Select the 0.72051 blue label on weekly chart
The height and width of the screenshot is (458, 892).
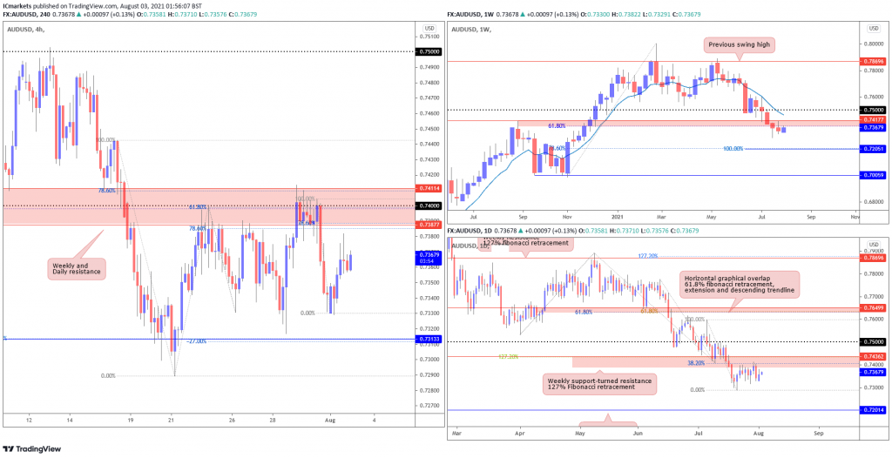(x=873, y=149)
